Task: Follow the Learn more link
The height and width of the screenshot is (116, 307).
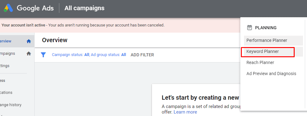Action: 185,112
